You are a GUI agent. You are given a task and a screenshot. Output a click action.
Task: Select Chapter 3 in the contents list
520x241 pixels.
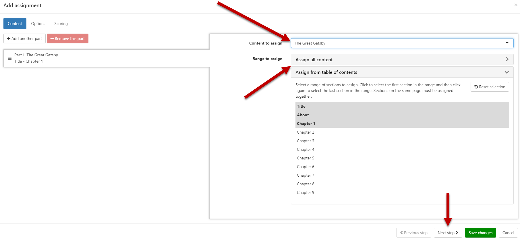click(402, 141)
